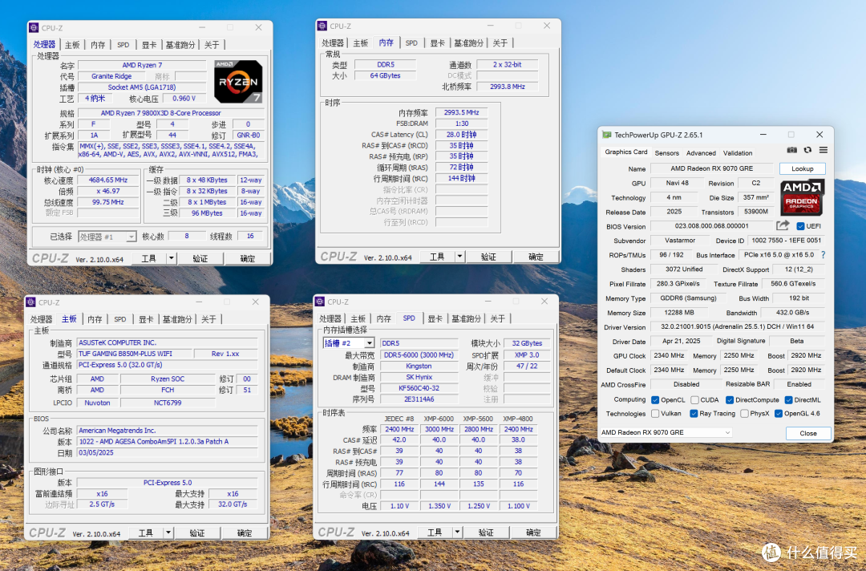Open the hamburger menu icon in GPU-Z
This screenshot has height=571, width=866.
pos(823,150)
